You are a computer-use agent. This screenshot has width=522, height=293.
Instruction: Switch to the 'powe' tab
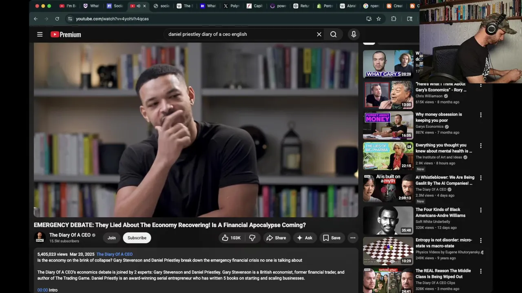pyautogui.click(x=279, y=6)
